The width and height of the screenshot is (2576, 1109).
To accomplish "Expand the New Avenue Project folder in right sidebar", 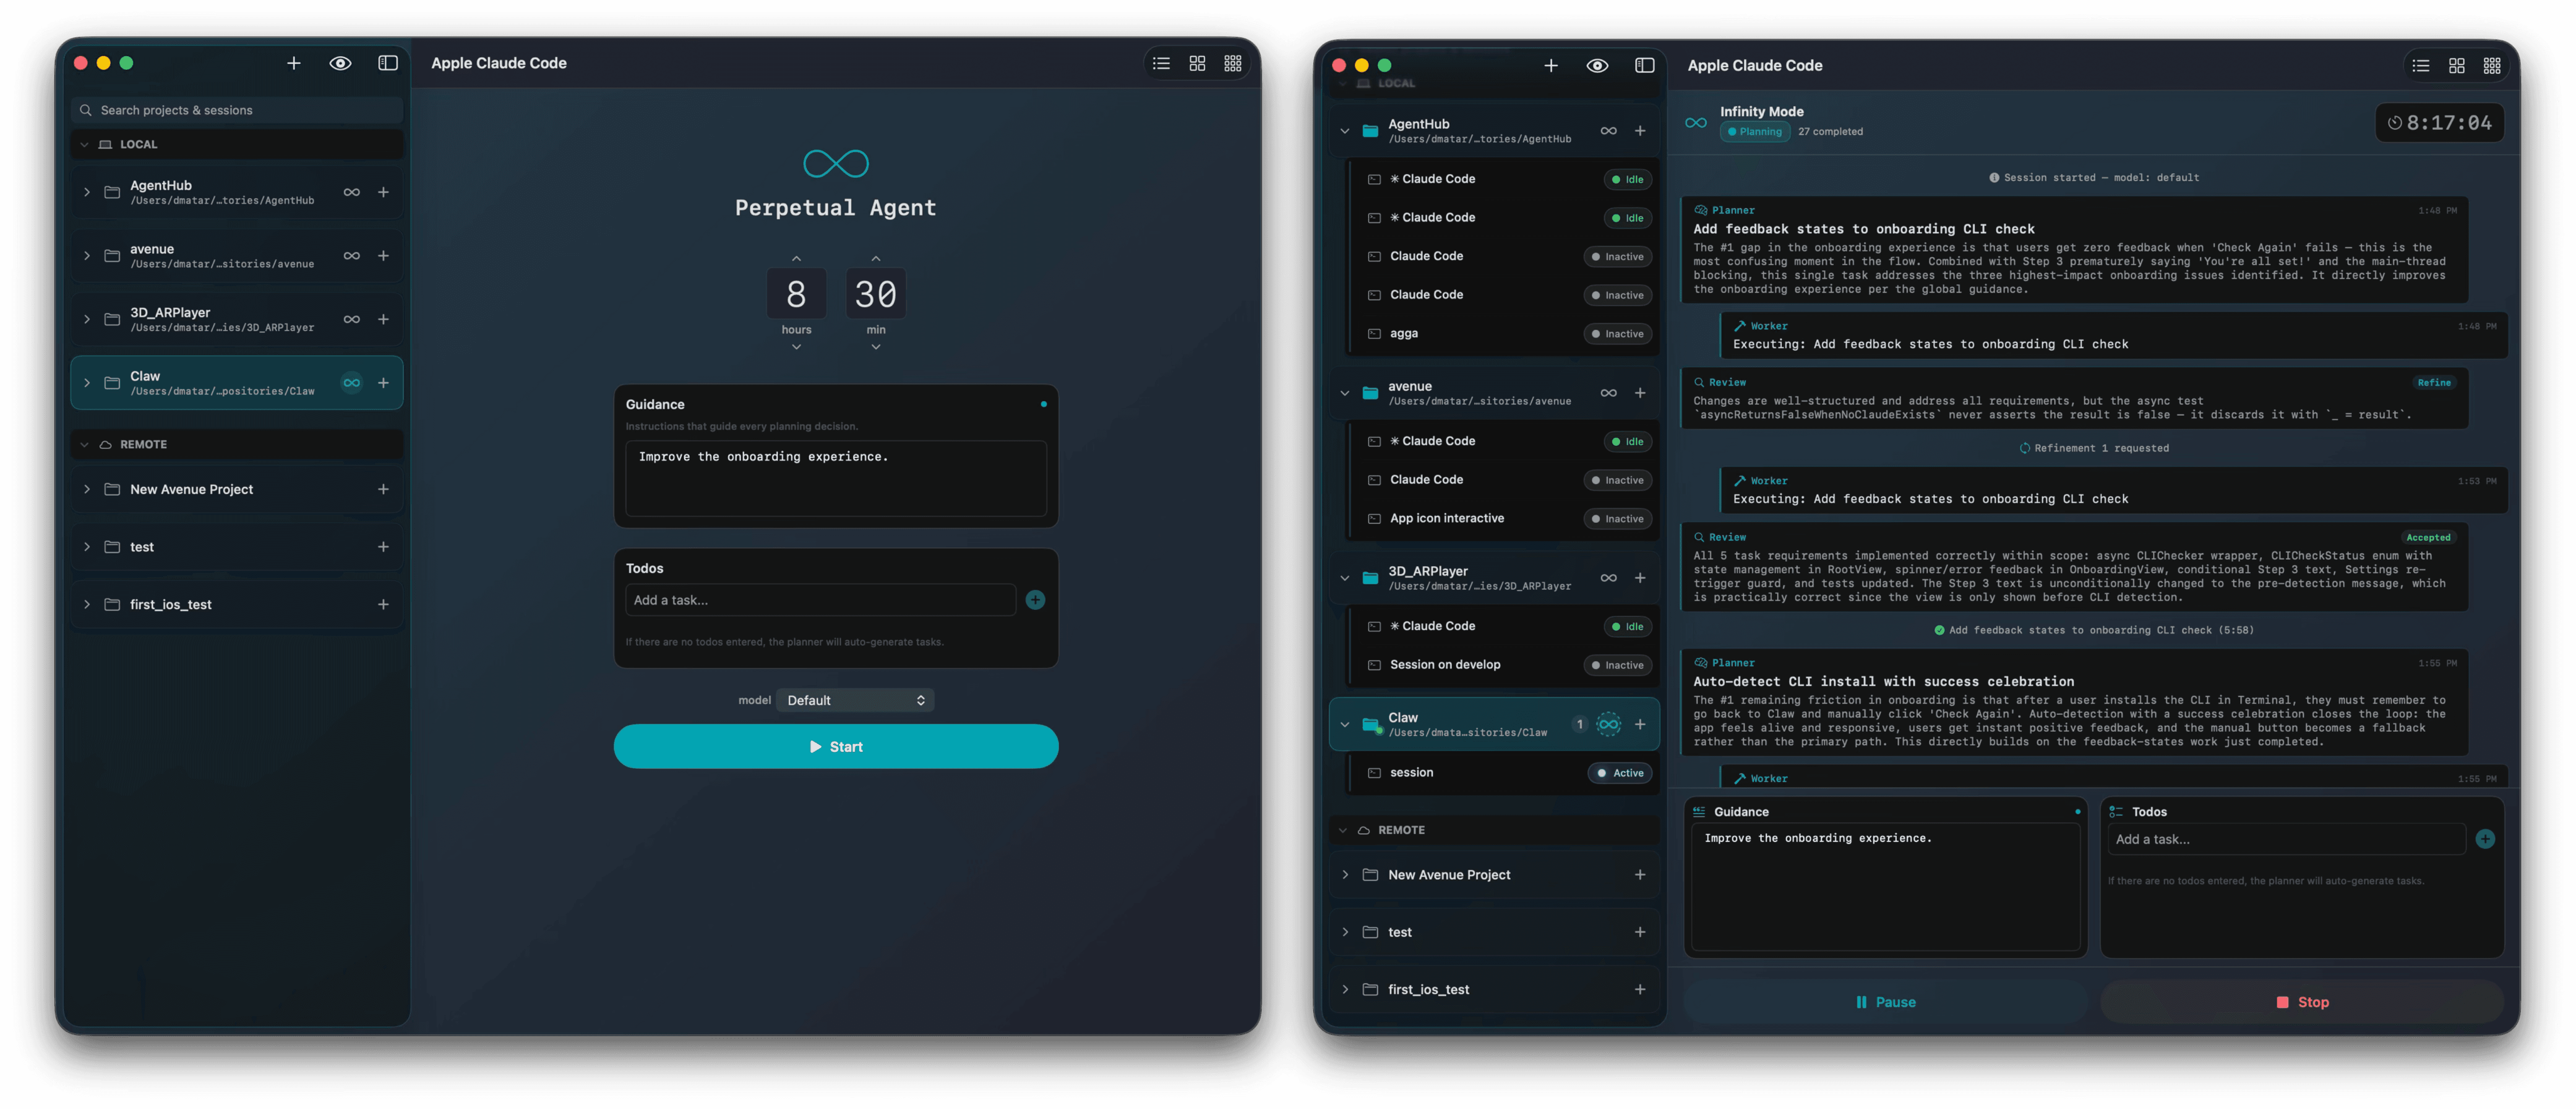I will (1345, 875).
